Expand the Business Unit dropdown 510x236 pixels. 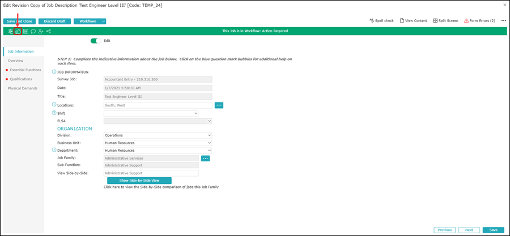click(158, 143)
